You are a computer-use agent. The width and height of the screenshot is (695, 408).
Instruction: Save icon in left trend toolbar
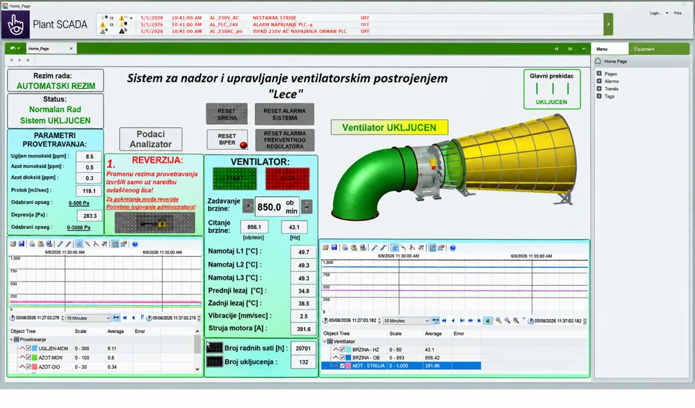point(22,244)
